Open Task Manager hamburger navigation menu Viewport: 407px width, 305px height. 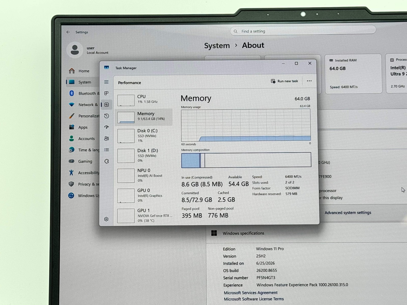point(106,82)
